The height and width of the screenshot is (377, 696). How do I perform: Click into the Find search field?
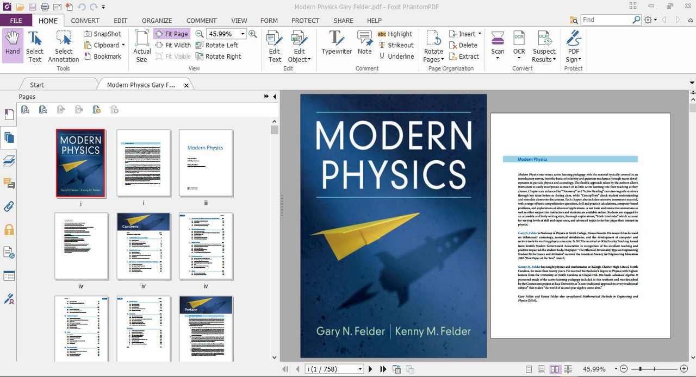pos(606,20)
